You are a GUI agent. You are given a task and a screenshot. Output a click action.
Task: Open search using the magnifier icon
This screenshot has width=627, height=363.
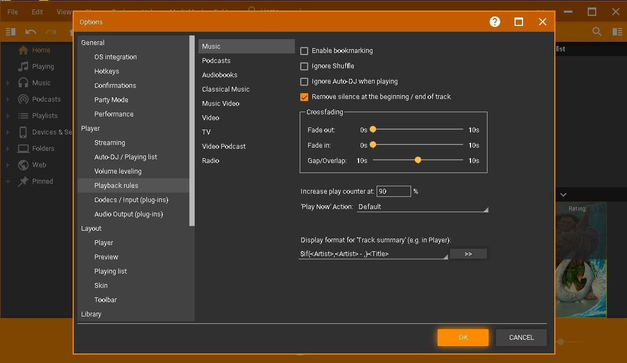(596, 31)
